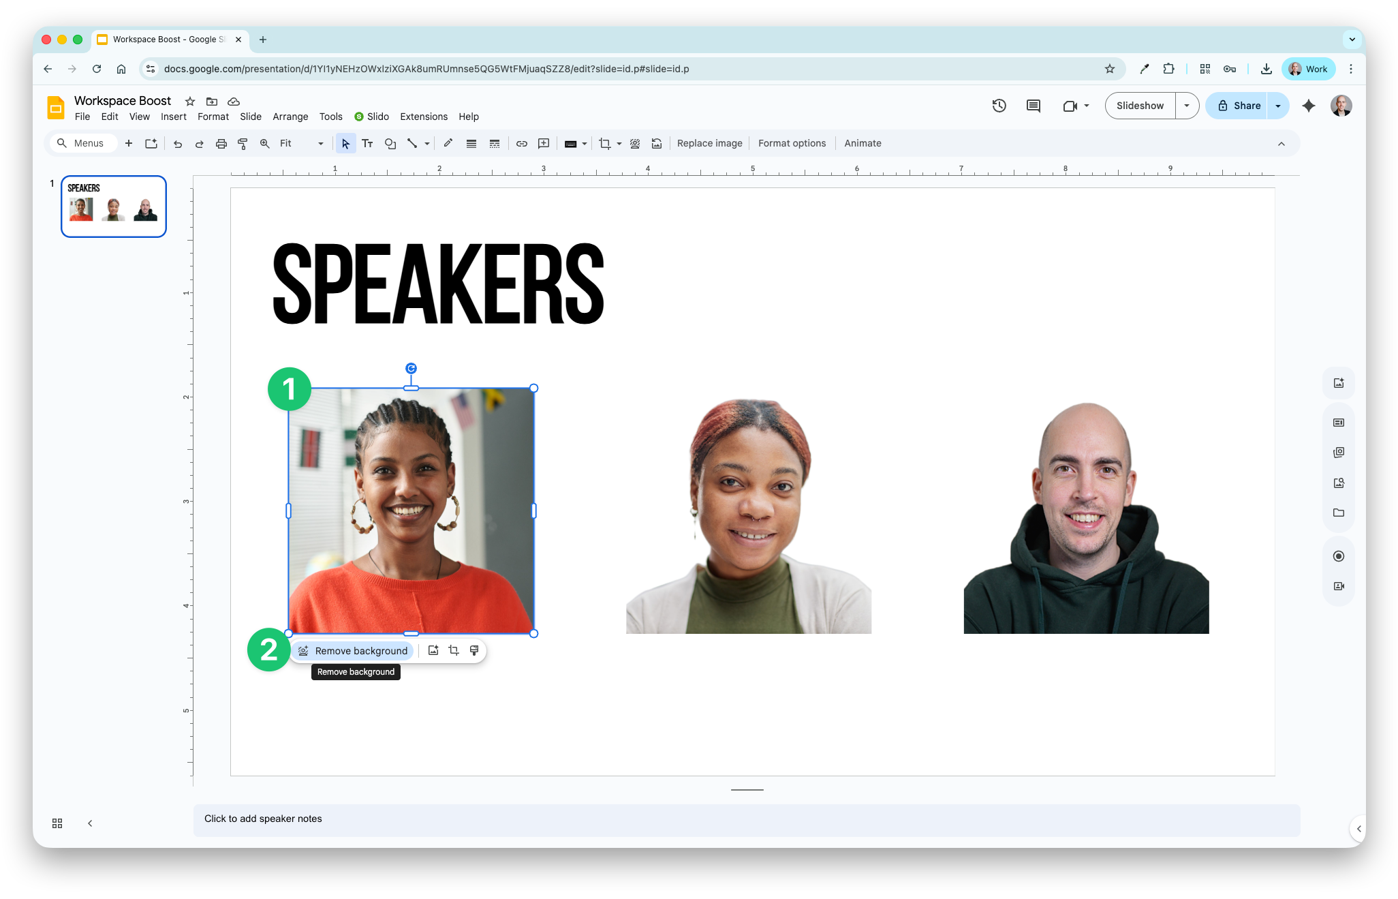Star the Workspace Boost presentation
This screenshot has width=1398, height=899.
coord(190,102)
